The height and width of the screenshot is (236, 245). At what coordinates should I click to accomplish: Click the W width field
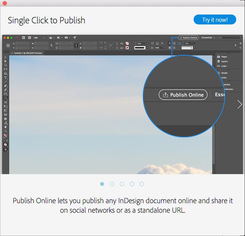click(42, 44)
